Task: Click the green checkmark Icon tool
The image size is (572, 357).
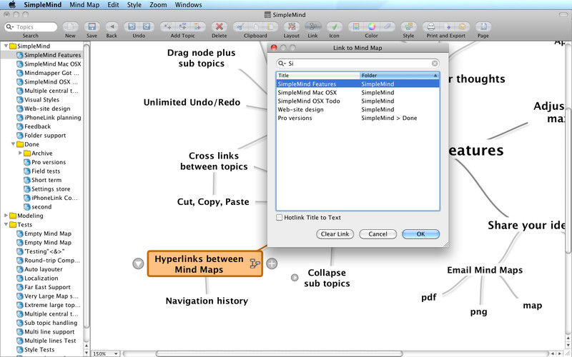Action: tap(334, 26)
